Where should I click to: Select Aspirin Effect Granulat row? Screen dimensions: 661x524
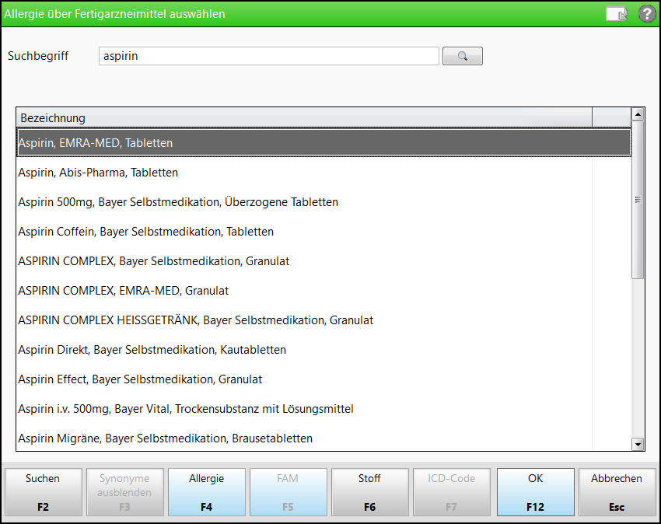324,379
